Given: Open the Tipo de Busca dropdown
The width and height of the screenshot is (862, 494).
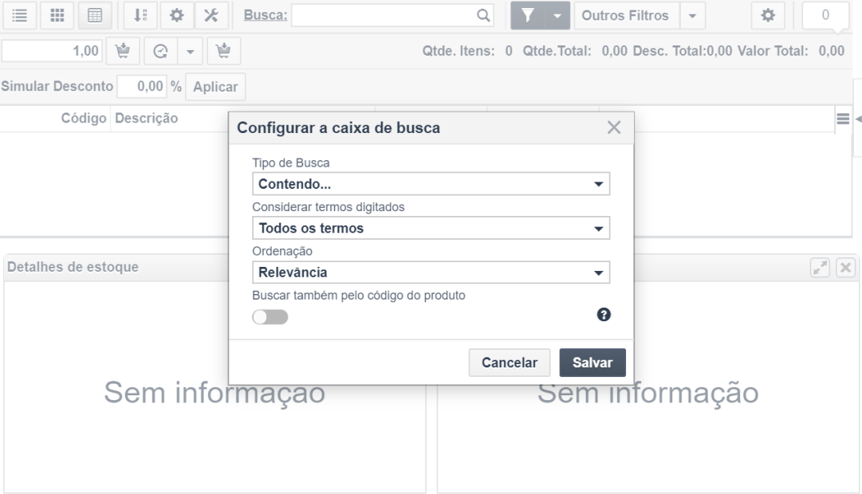Looking at the screenshot, I should pos(431,184).
